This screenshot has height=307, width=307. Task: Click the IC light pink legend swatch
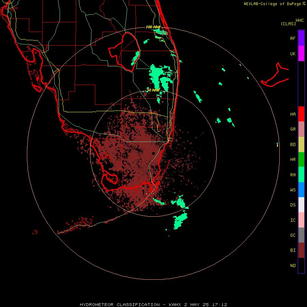(301, 220)
